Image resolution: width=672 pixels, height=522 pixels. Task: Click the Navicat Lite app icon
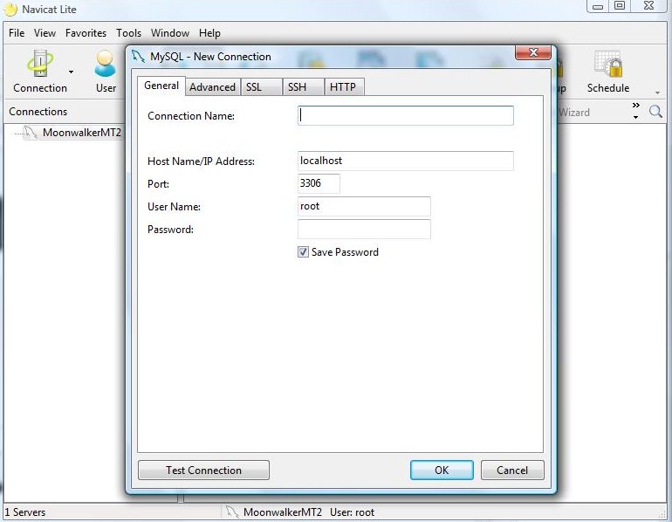pyautogui.click(x=10, y=10)
